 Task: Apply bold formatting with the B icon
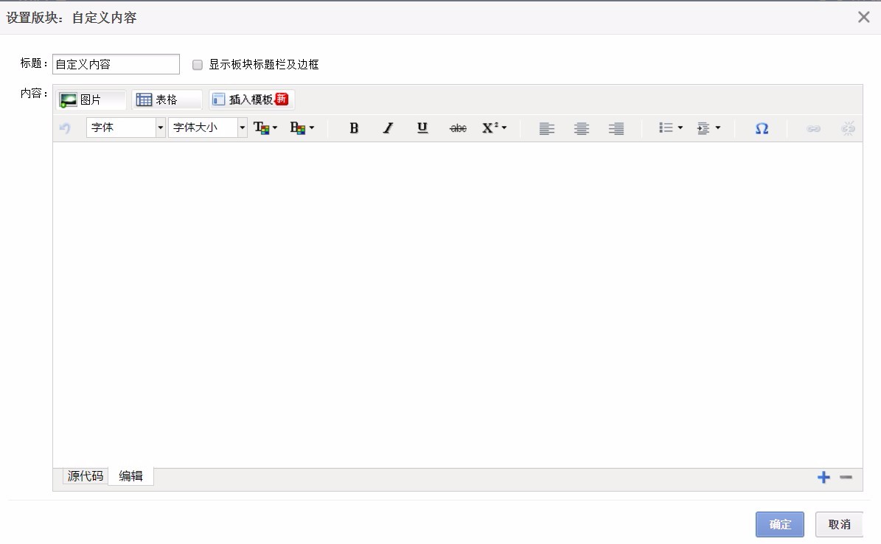point(354,128)
